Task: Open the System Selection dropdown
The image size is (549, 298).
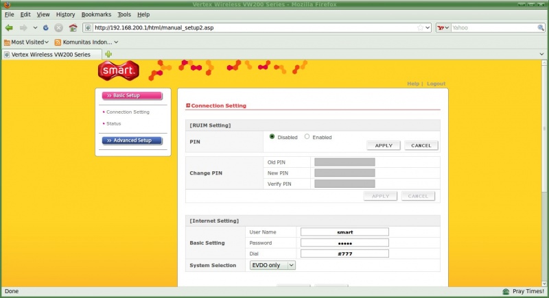Action: pos(272,265)
